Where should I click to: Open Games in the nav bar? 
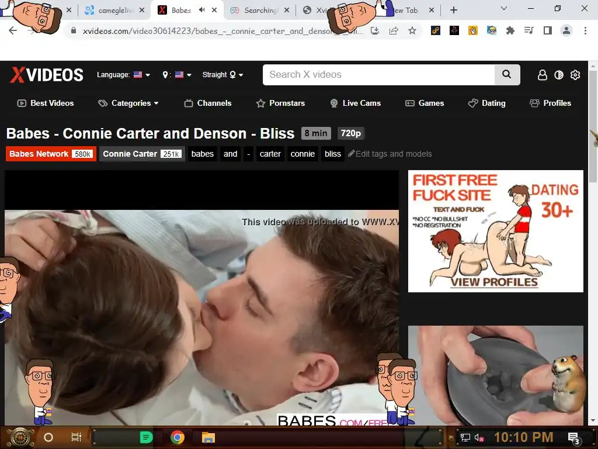pos(425,103)
